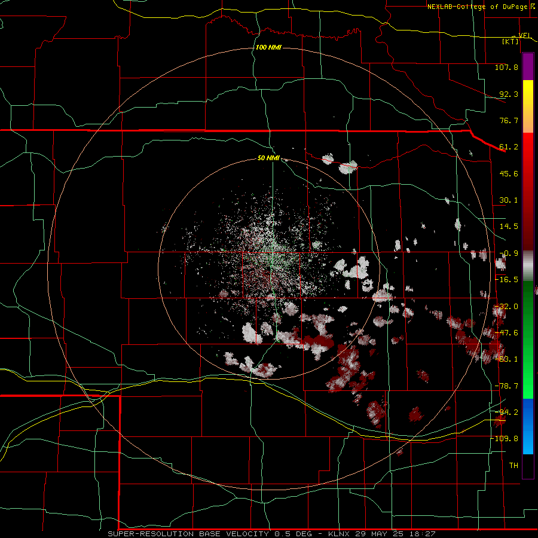This screenshot has height=538, width=538.
Task: Click the -32.0 value on the velocity scale
Action: pos(506,307)
